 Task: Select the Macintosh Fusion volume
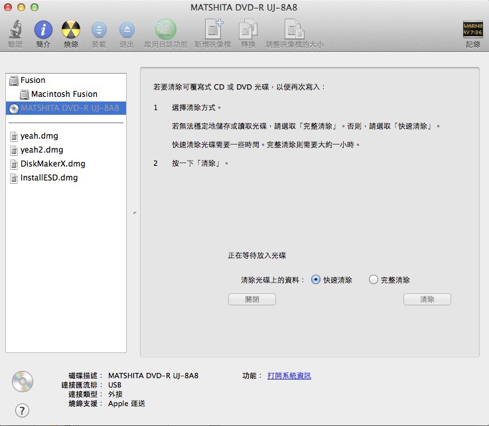66,94
